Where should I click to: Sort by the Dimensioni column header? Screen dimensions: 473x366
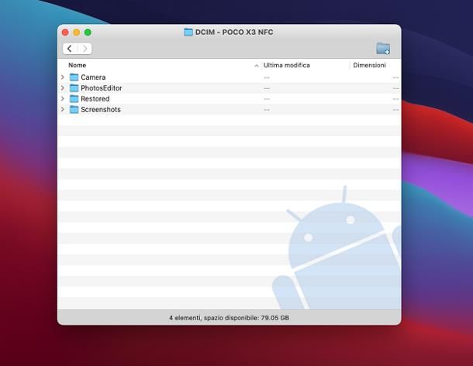(x=369, y=65)
